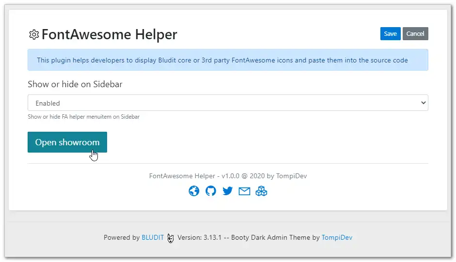Click the FontAwesome Helper page heading
Viewport: 456px width, 262px height.
[110, 34]
